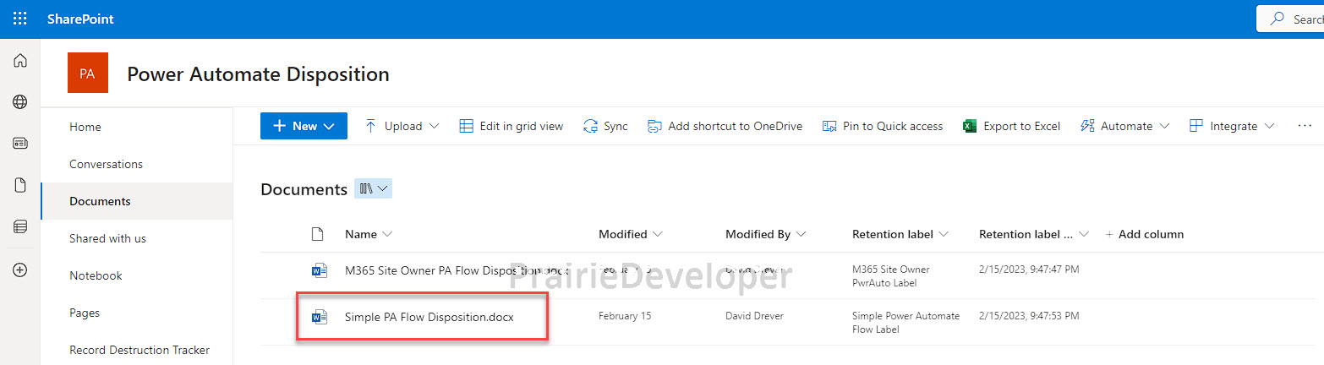Click the Sync command
Viewport: 1324px width, 365px height.
coord(605,126)
